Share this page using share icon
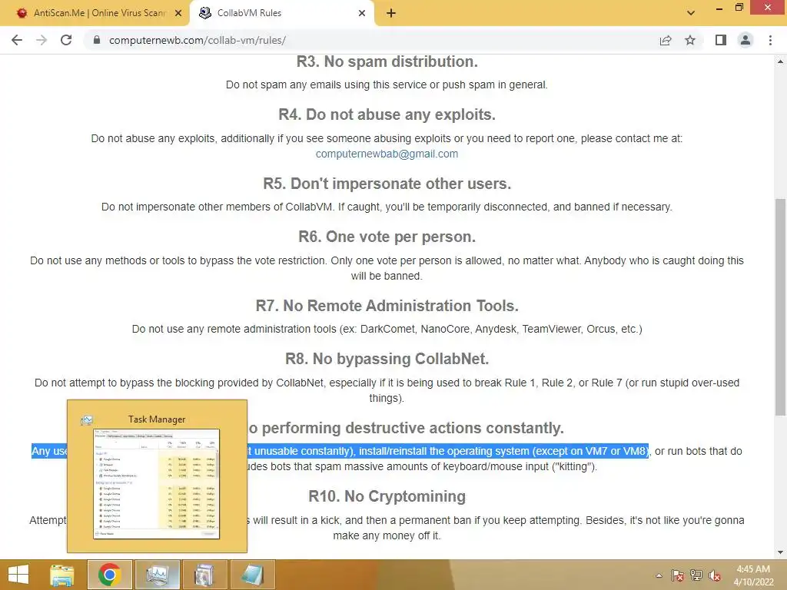Image resolution: width=787 pixels, height=590 pixels. pos(666,40)
